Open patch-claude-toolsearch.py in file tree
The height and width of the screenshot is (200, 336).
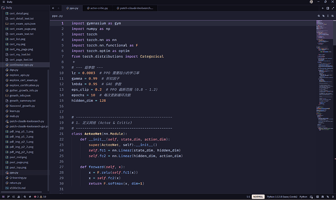point(27,121)
